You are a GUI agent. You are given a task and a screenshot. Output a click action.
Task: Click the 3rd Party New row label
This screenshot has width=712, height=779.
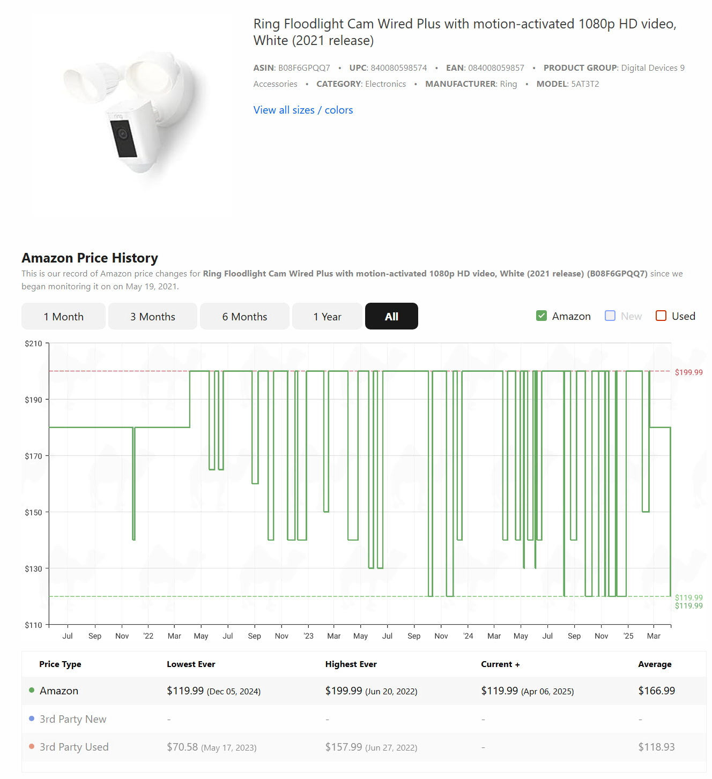73,719
